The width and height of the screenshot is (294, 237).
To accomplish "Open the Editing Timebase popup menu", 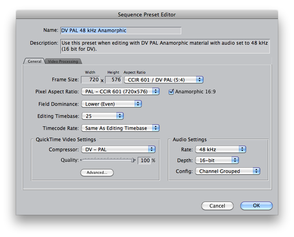I will (103, 116).
